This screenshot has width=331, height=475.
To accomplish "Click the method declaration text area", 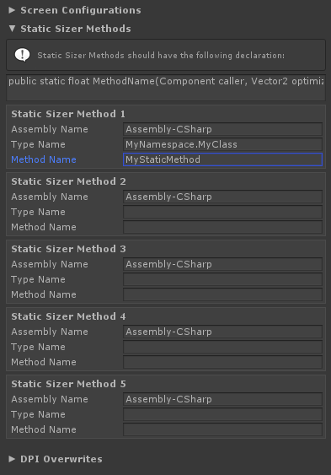I will click(166, 88).
